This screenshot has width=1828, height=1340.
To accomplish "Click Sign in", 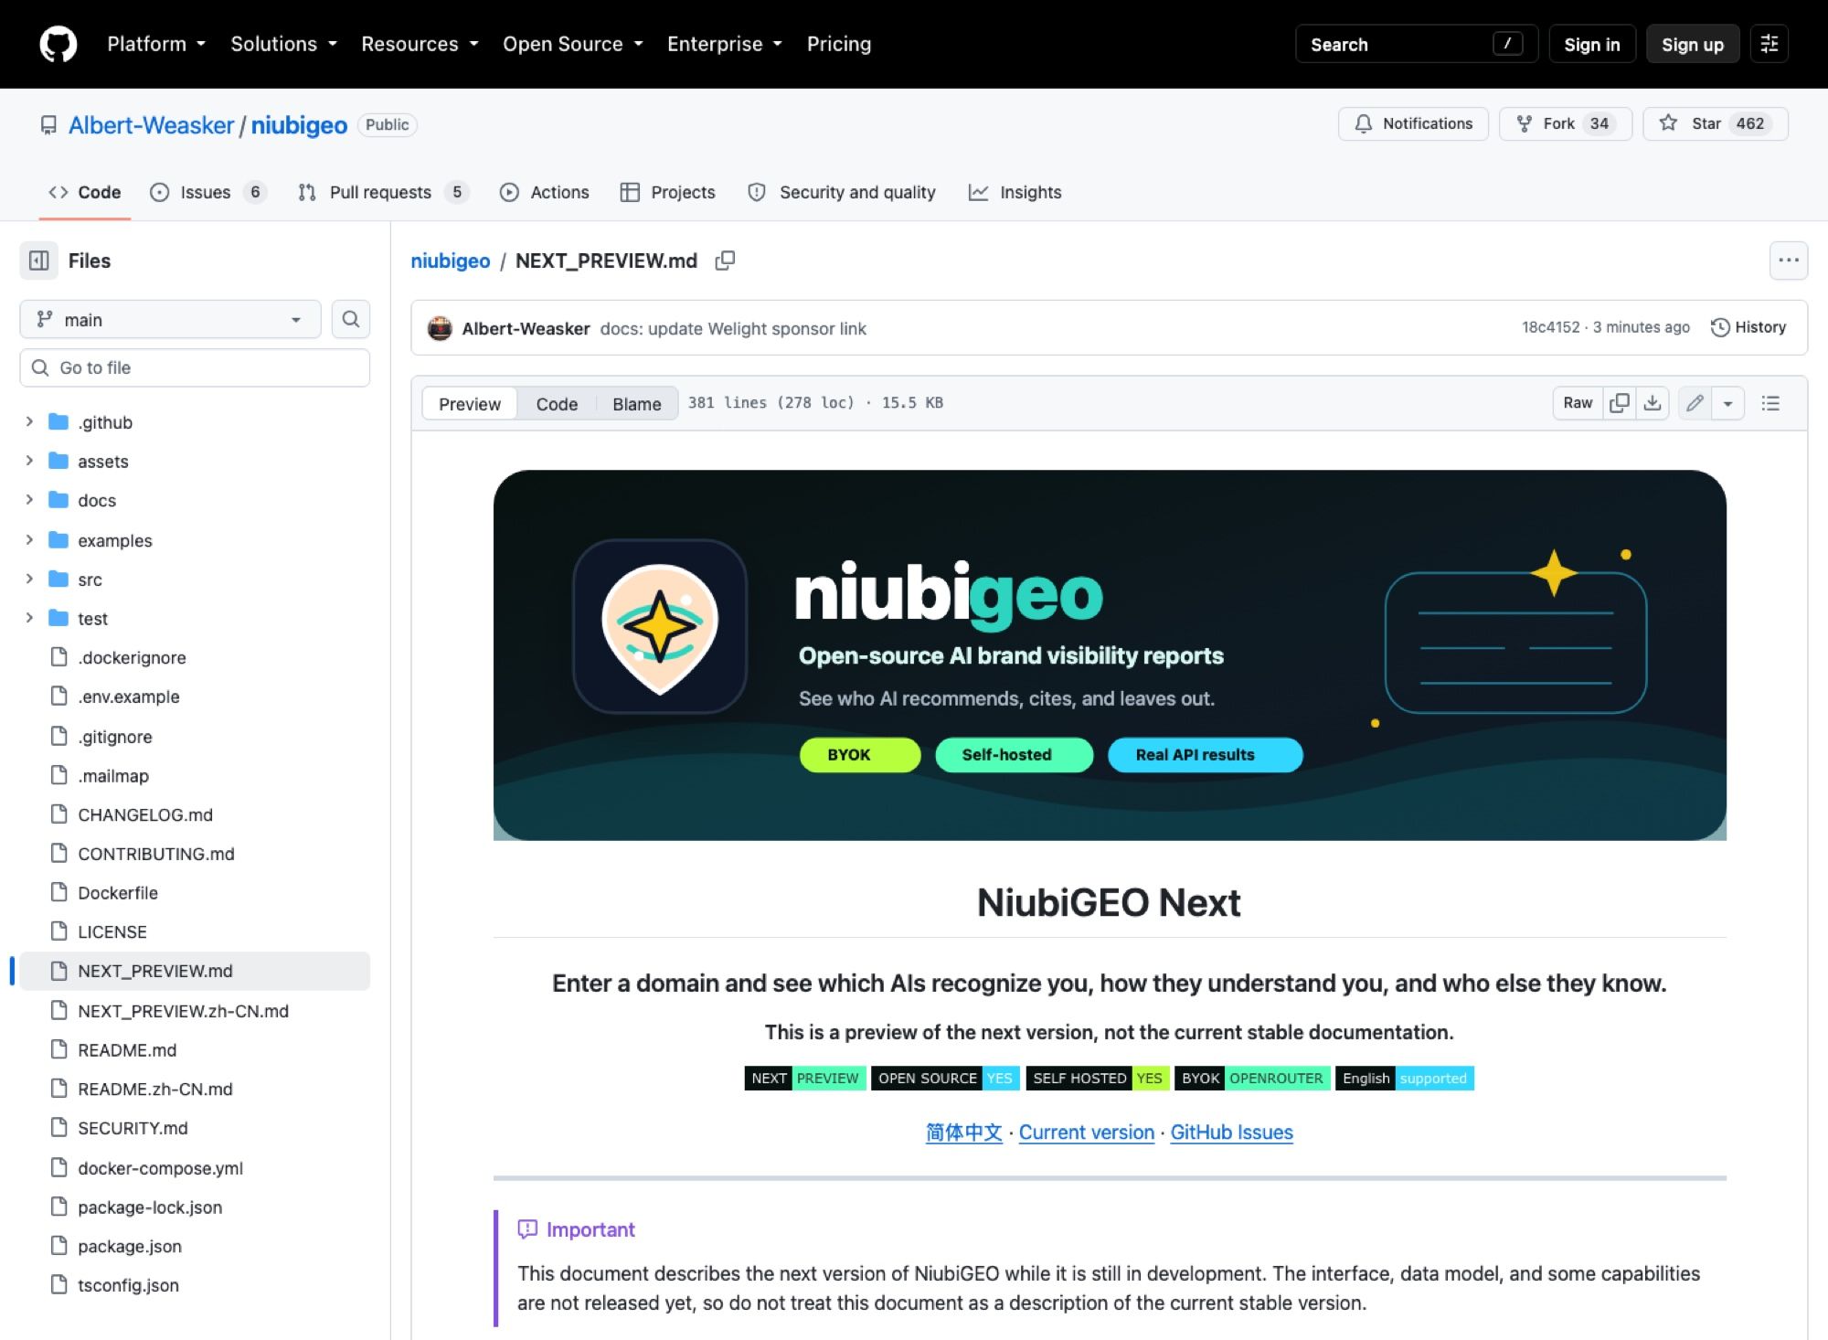I will [1591, 44].
